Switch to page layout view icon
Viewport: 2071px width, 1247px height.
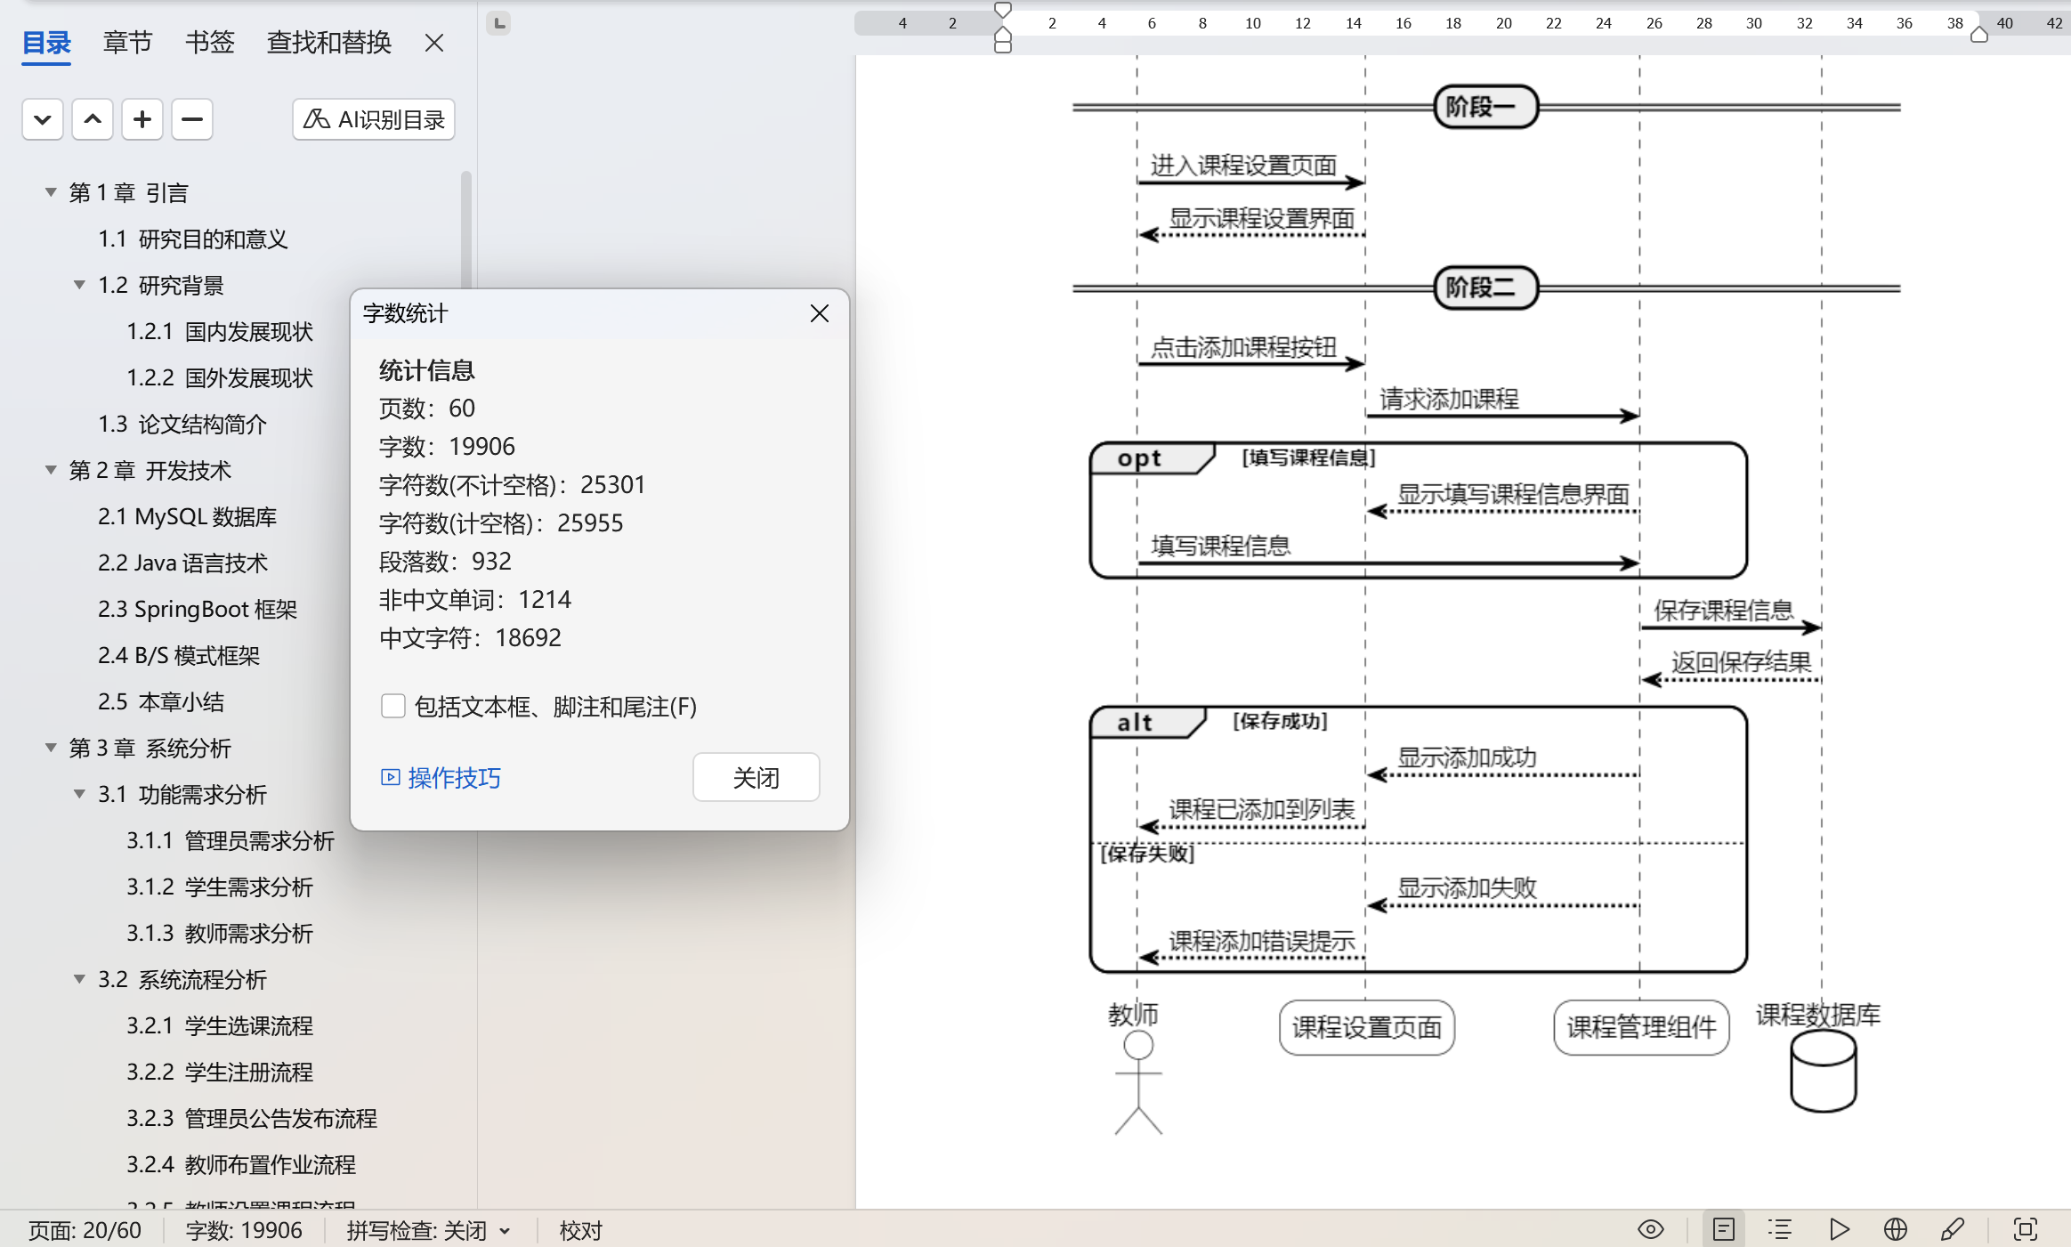(1724, 1229)
